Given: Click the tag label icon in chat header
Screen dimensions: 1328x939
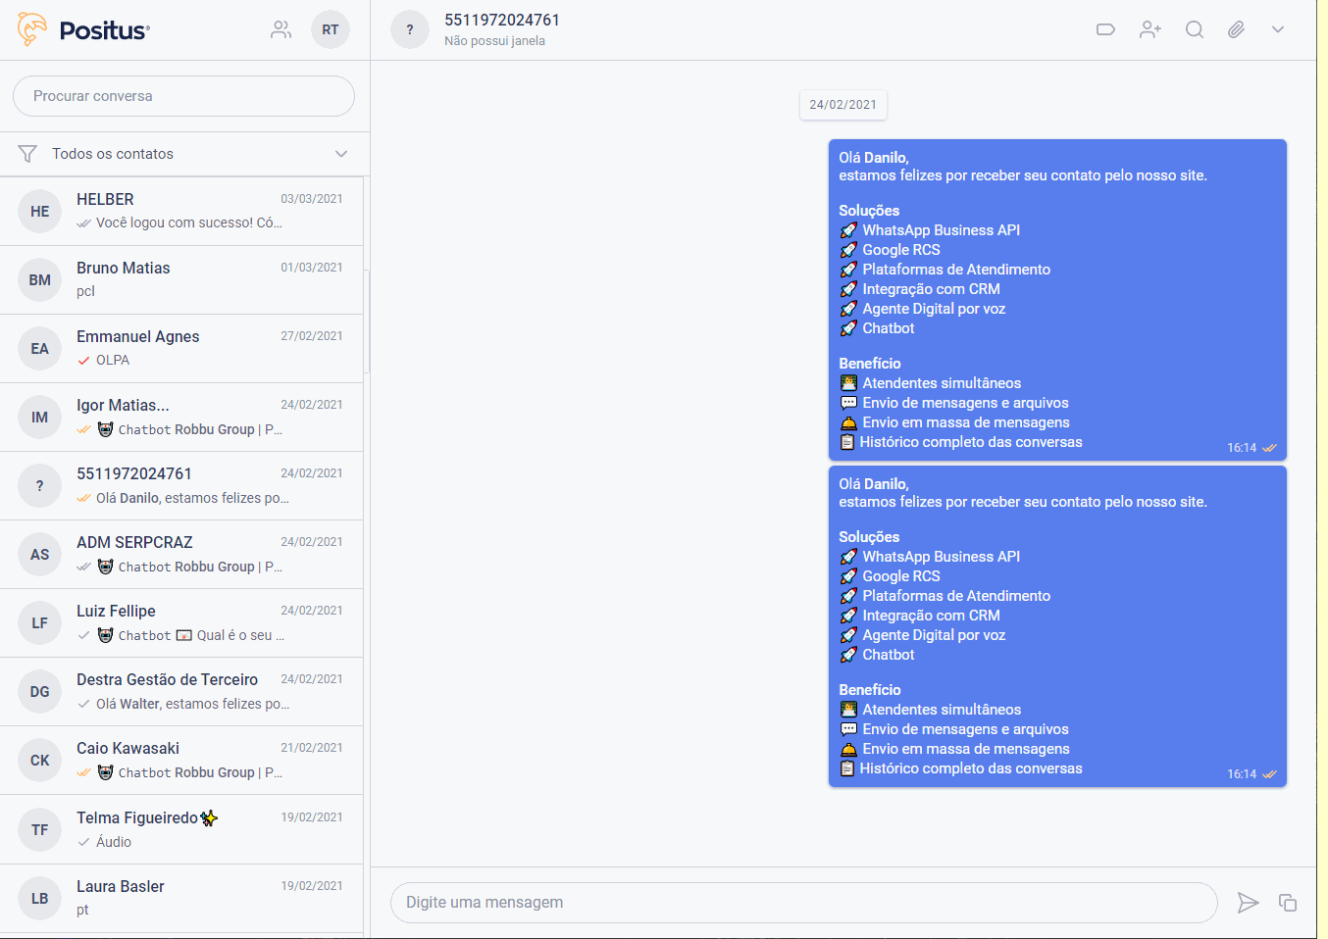Looking at the screenshot, I should (x=1105, y=29).
